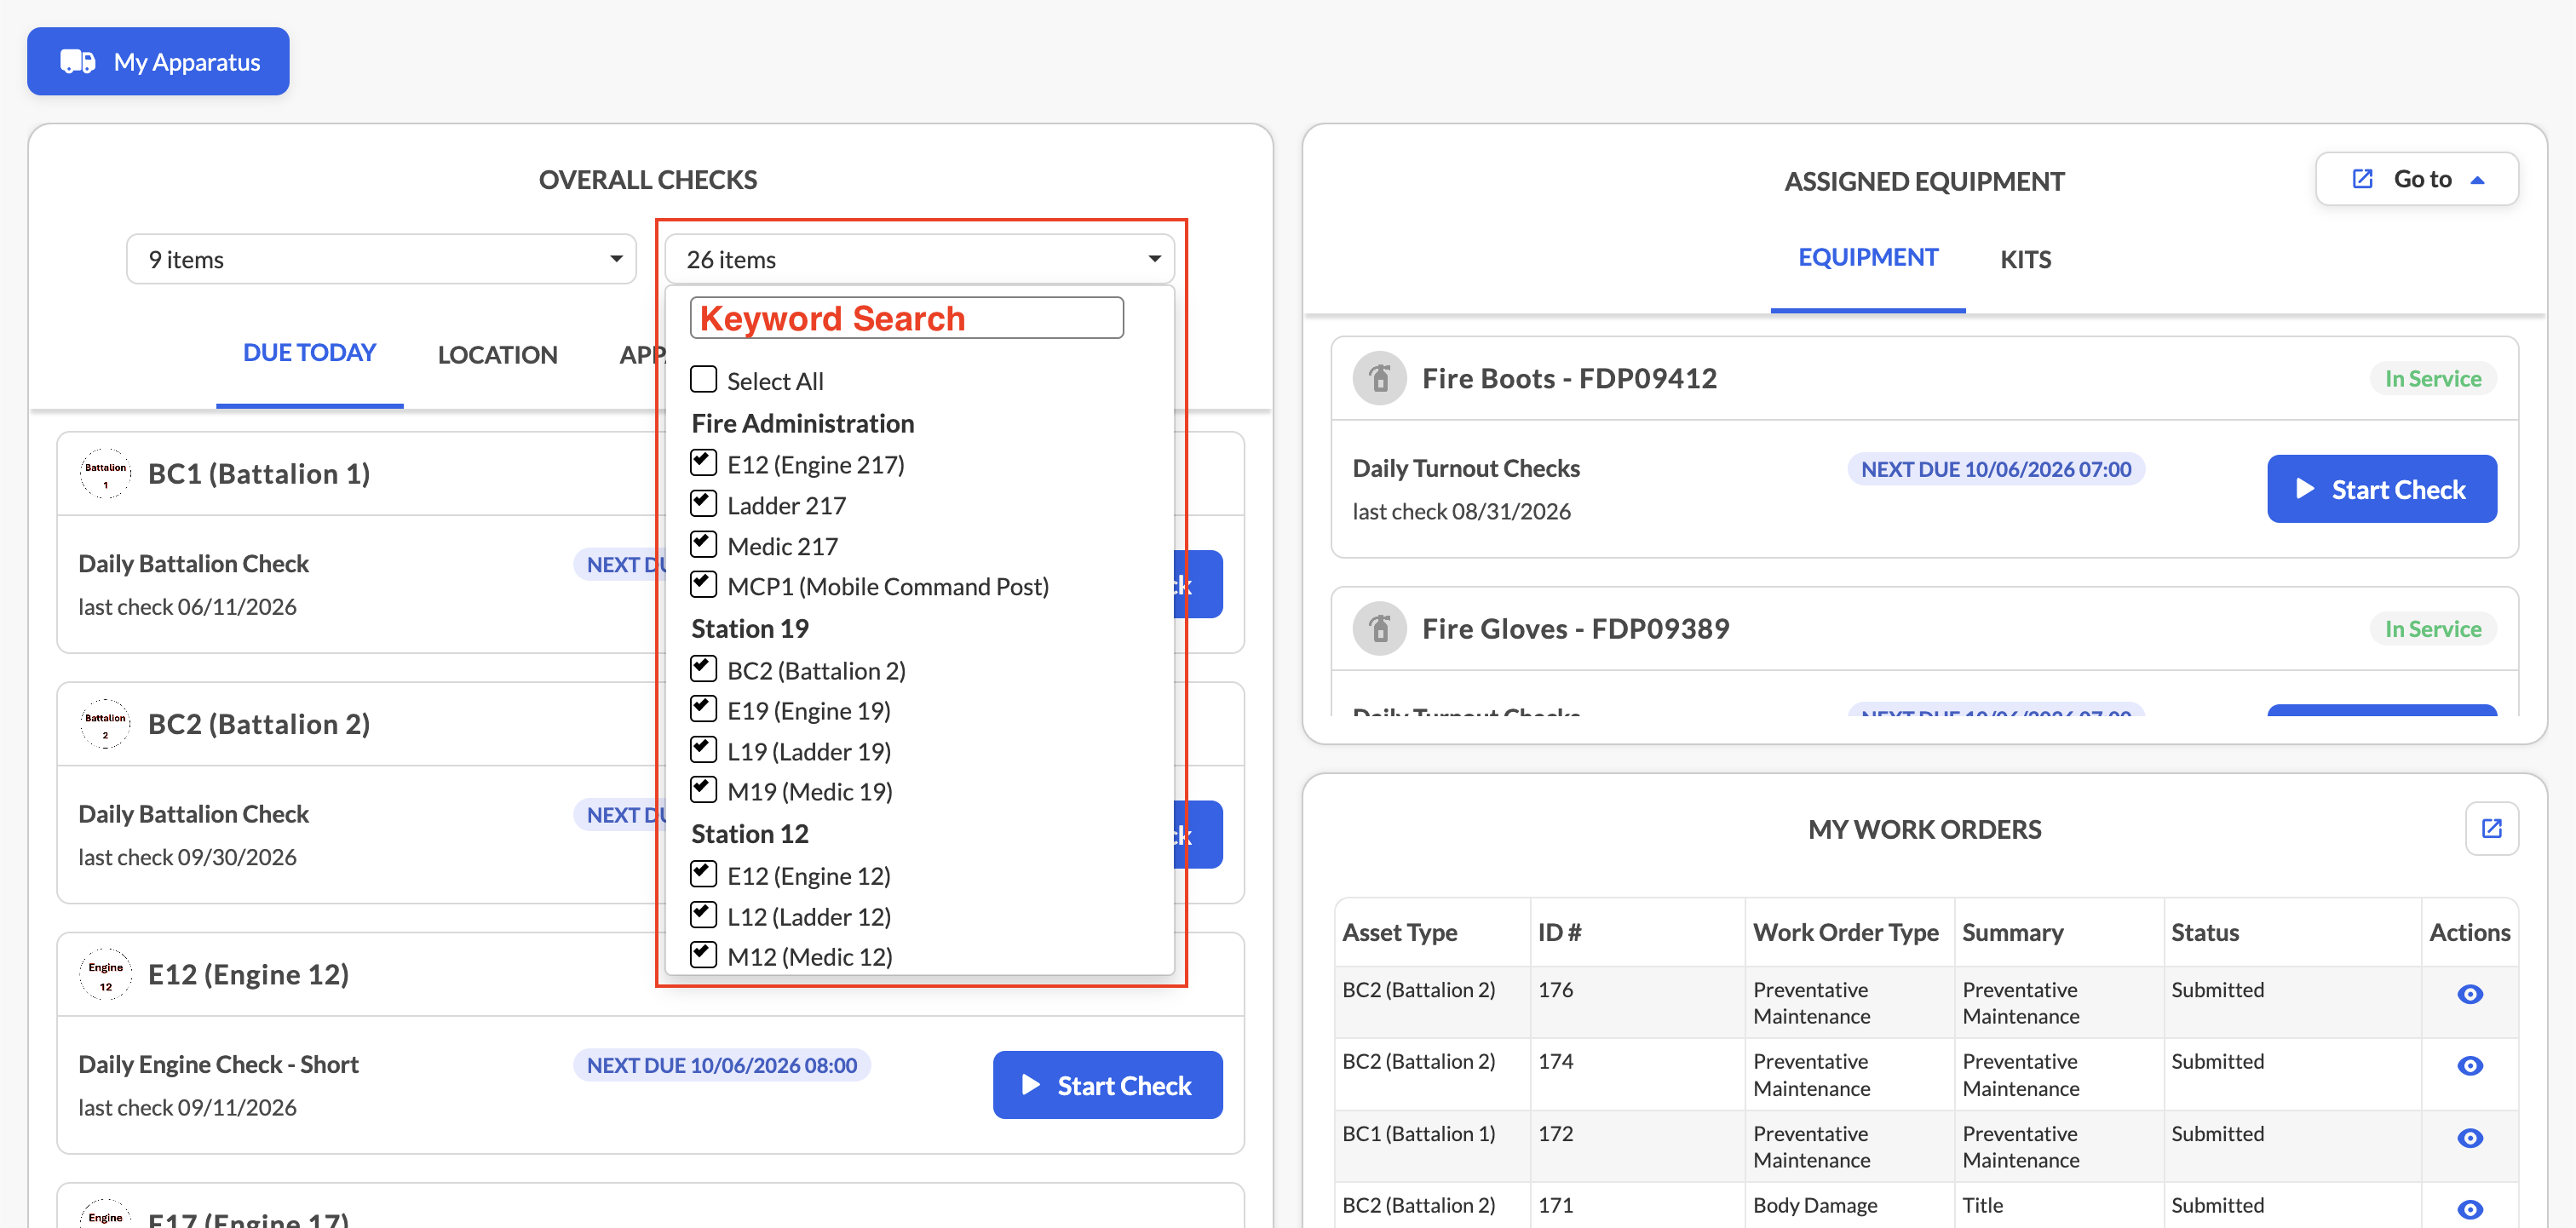2576x1228 pixels.
Task: Open My Work Orders in new window icon
Action: [x=2491, y=829]
